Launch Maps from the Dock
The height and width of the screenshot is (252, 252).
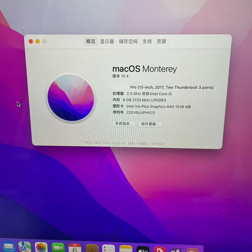click(x=25, y=247)
